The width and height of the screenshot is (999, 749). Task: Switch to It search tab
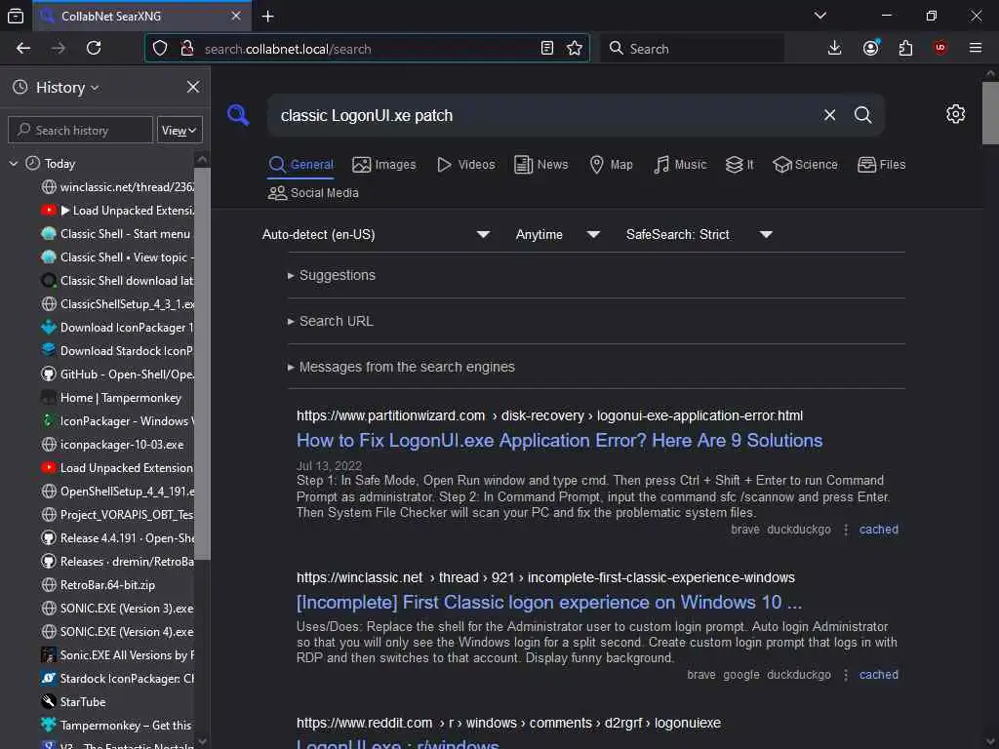point(739,165)
